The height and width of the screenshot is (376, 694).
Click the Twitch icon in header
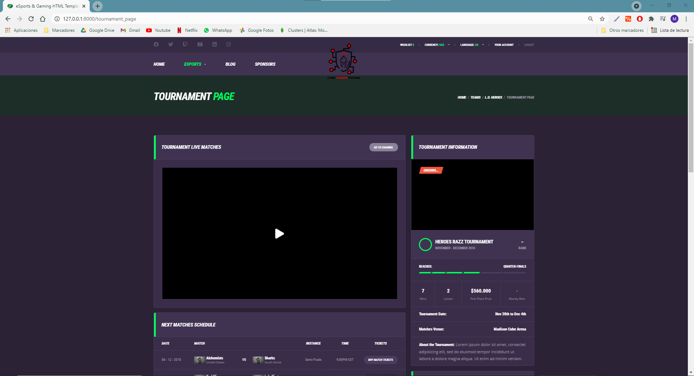185,44
